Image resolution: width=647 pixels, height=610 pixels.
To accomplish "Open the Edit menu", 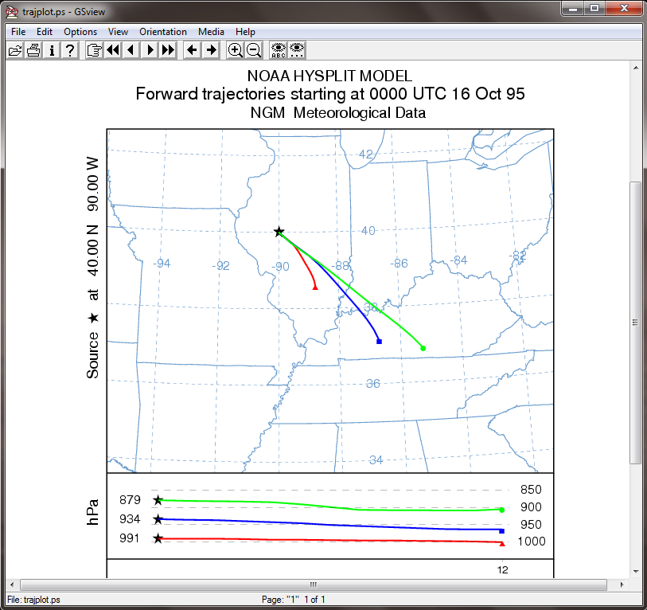I will 44,32.
